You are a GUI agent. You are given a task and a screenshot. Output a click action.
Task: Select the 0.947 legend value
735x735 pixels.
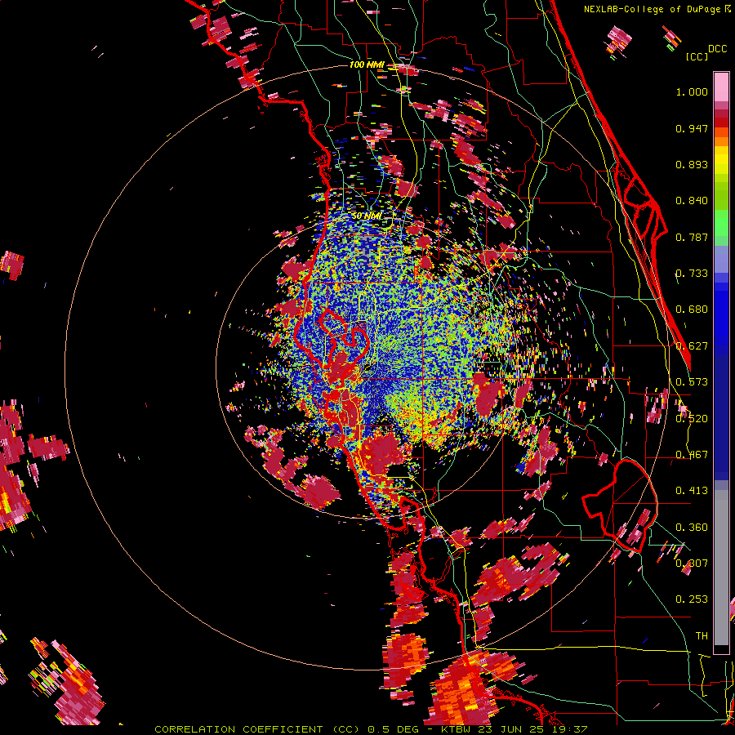point(692,128)
